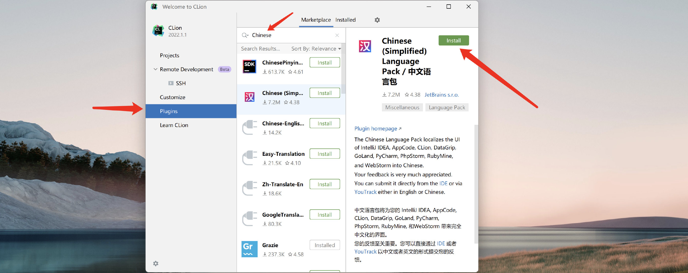Open the JetBrains s.r.o. vendor link
Screen dimensions: 688x273
coord(442,95)
